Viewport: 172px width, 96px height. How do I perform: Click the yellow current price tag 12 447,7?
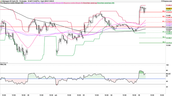[x=169, y=9]
